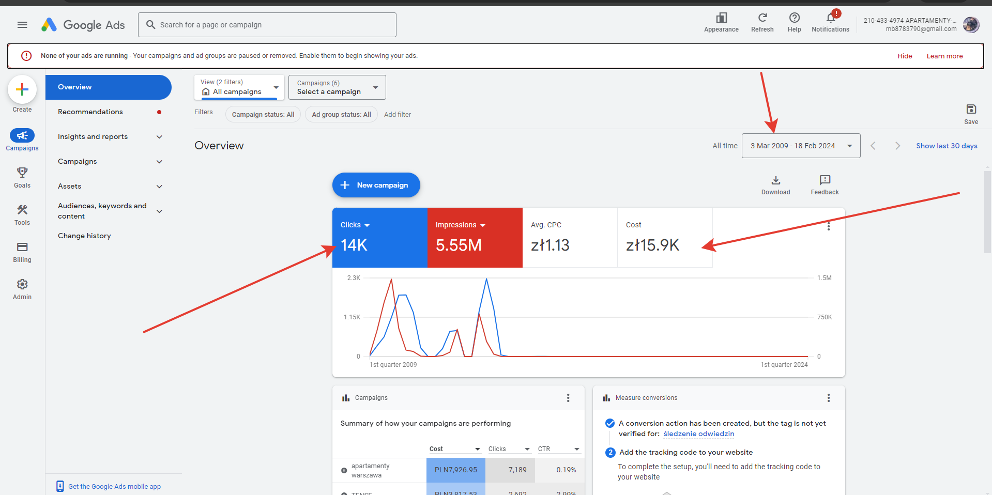Viewport: 992px width, 495px height.
Task: Click the alert warning icon
Action: pyautogui.click(x=26, y=56)
